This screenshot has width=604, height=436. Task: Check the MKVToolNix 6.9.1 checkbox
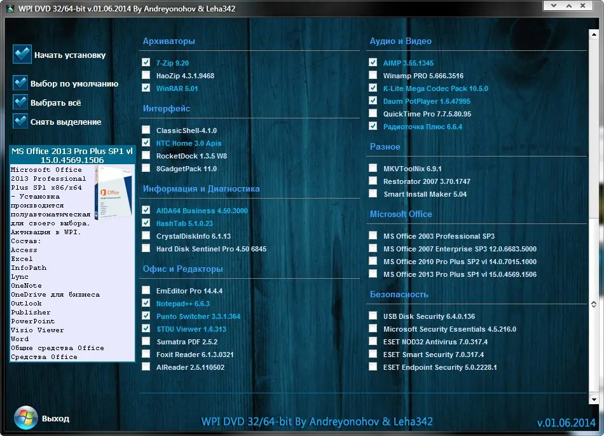point(373,167)
